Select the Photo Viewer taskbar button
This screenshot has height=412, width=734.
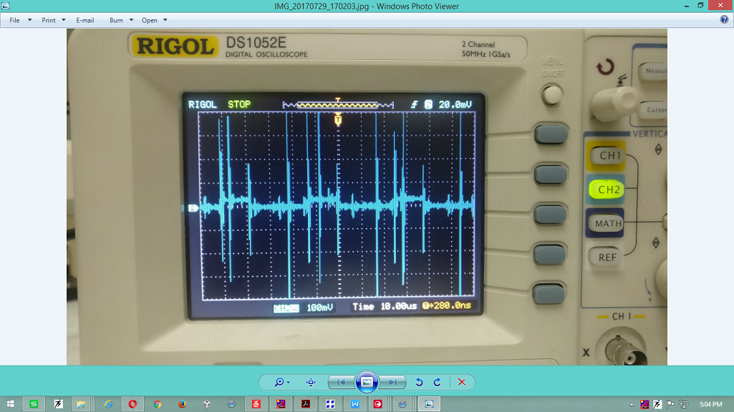(x=429, y=404)
